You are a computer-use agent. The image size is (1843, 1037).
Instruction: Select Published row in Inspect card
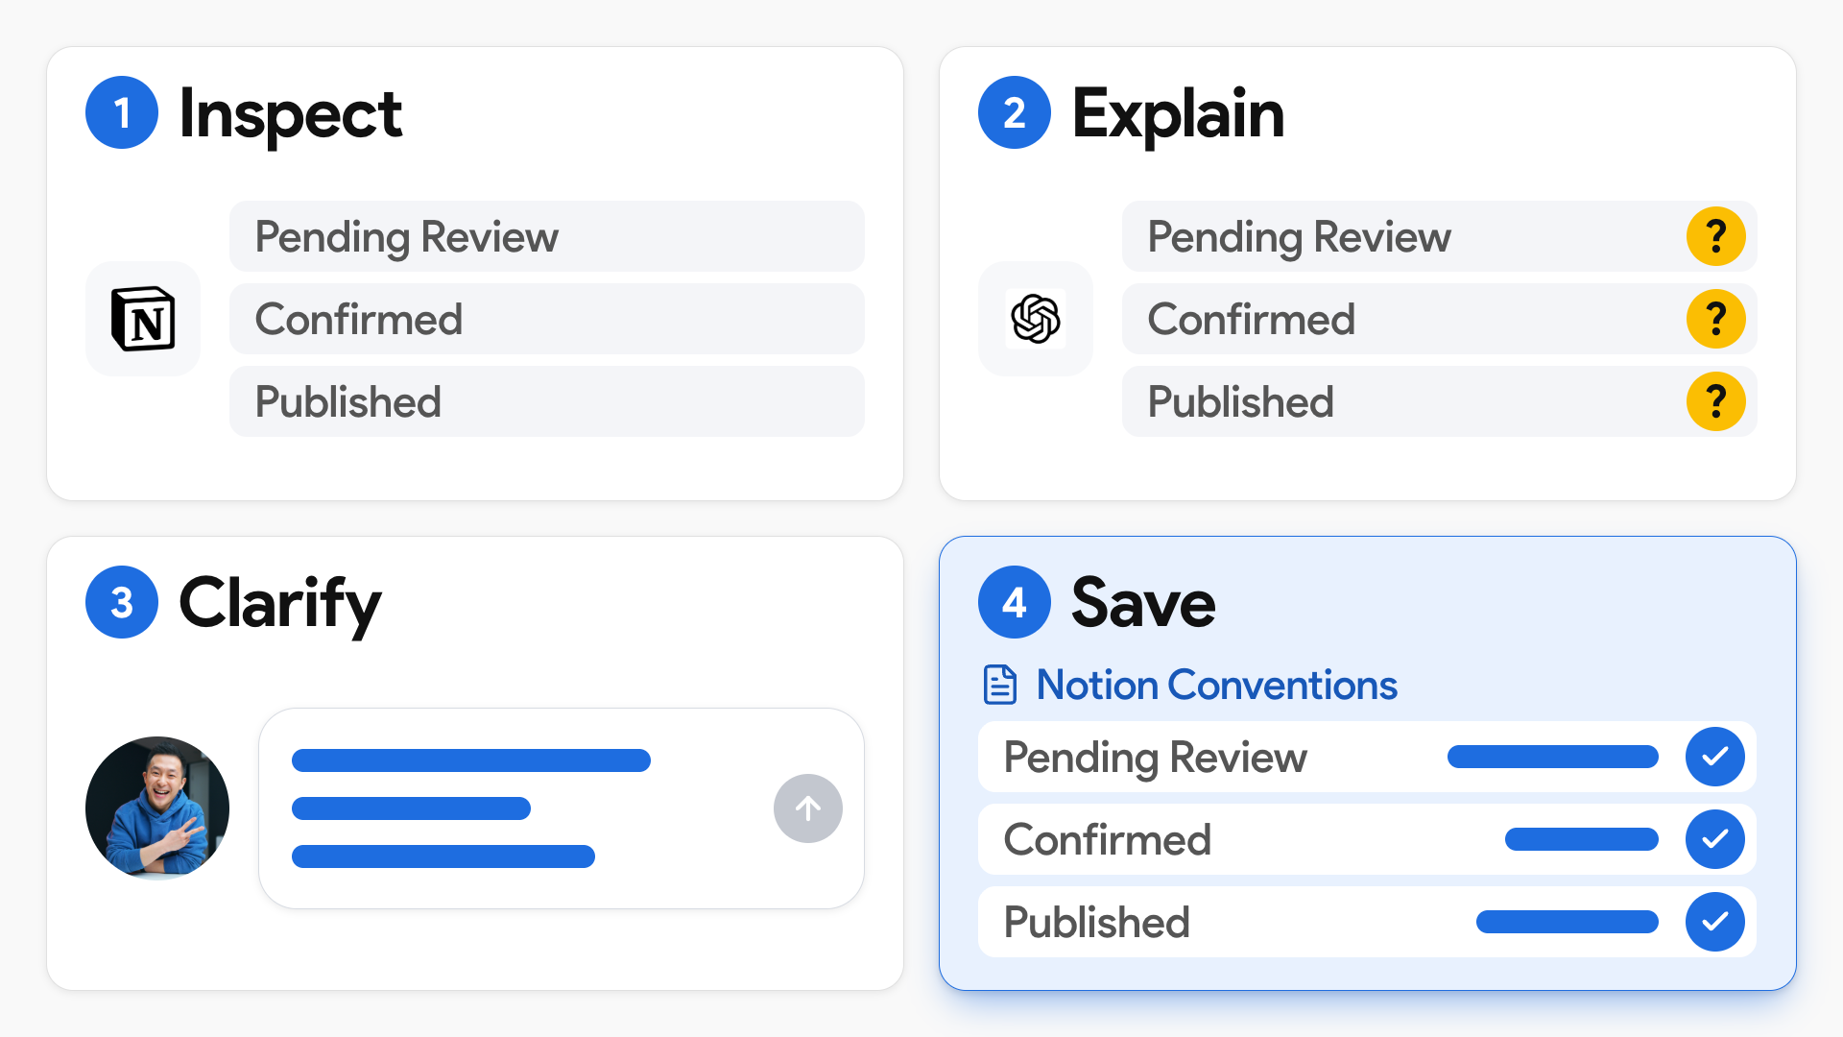(x=547, y=401)
